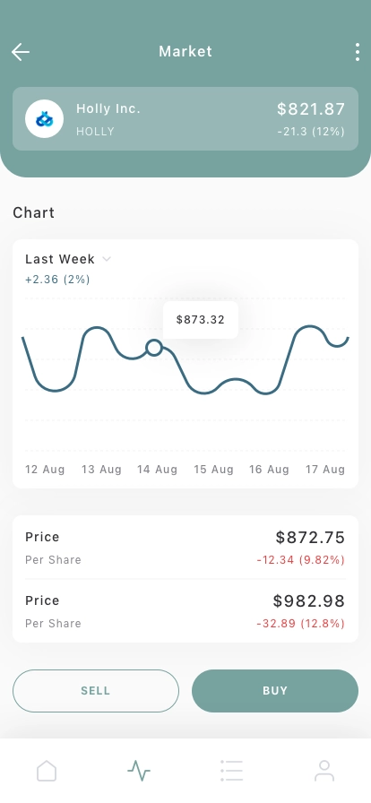Select the chart marker circle on line
Viewport: 371px width, 803px height.
point(154,348)
